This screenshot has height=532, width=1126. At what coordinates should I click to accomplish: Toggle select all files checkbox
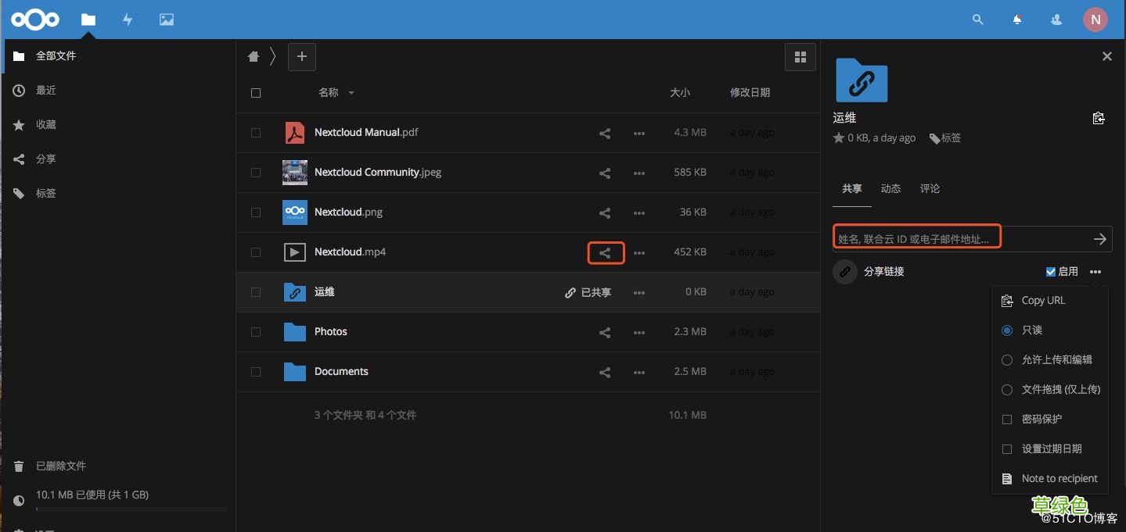(x=256, y=93)
